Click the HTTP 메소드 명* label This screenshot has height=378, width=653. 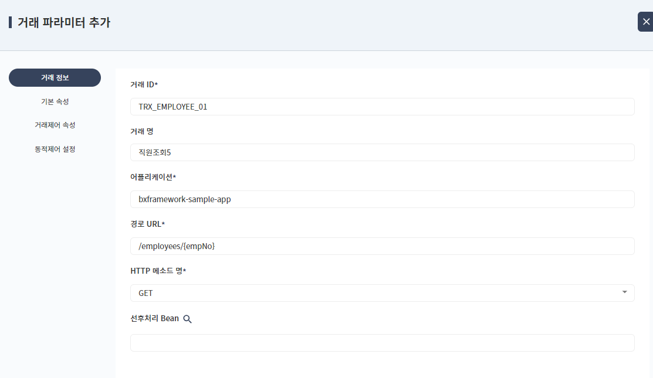158,271
